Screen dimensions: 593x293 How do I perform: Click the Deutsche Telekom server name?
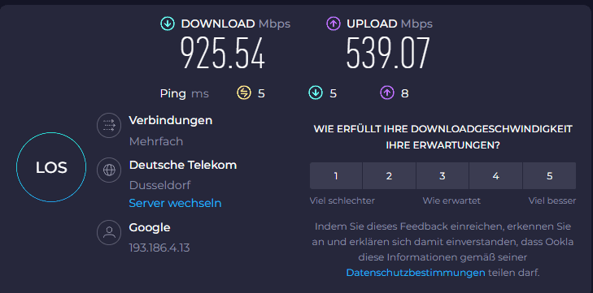click(183, 165)
